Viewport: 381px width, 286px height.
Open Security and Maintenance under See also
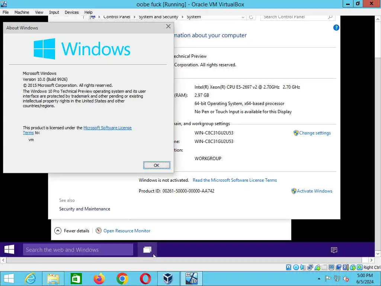[84, 209]
